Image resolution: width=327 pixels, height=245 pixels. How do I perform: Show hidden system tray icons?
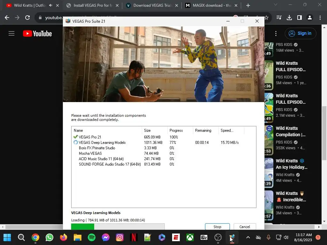248,237
